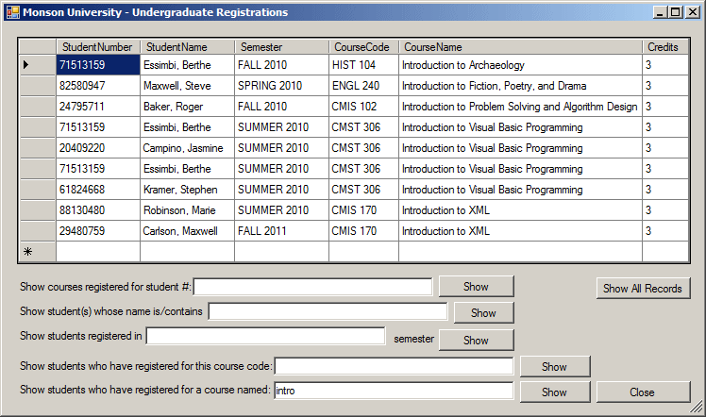Select cell '20409220'
Viewport: 706px width, 417px height.
coord(98,148)
